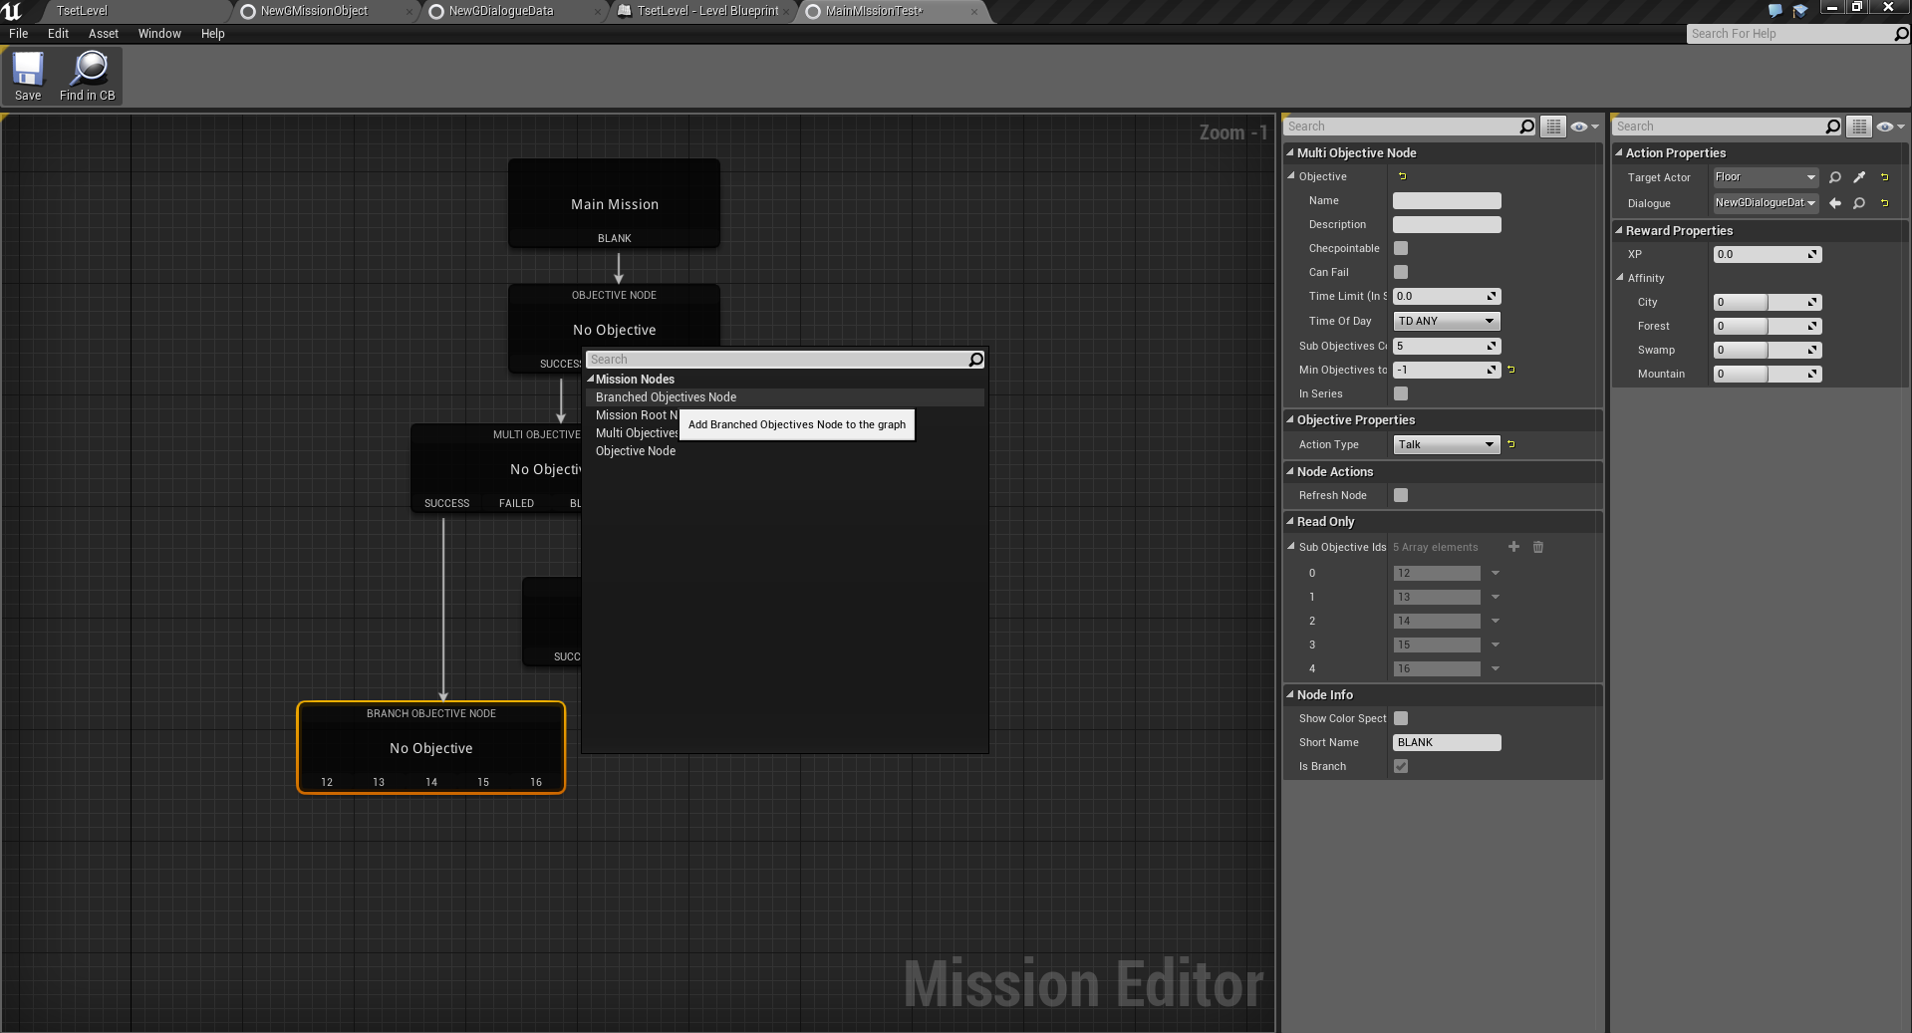Collapse the Reward Properties section
The image size is (1912, 1033).
[x=1619, y=230]
